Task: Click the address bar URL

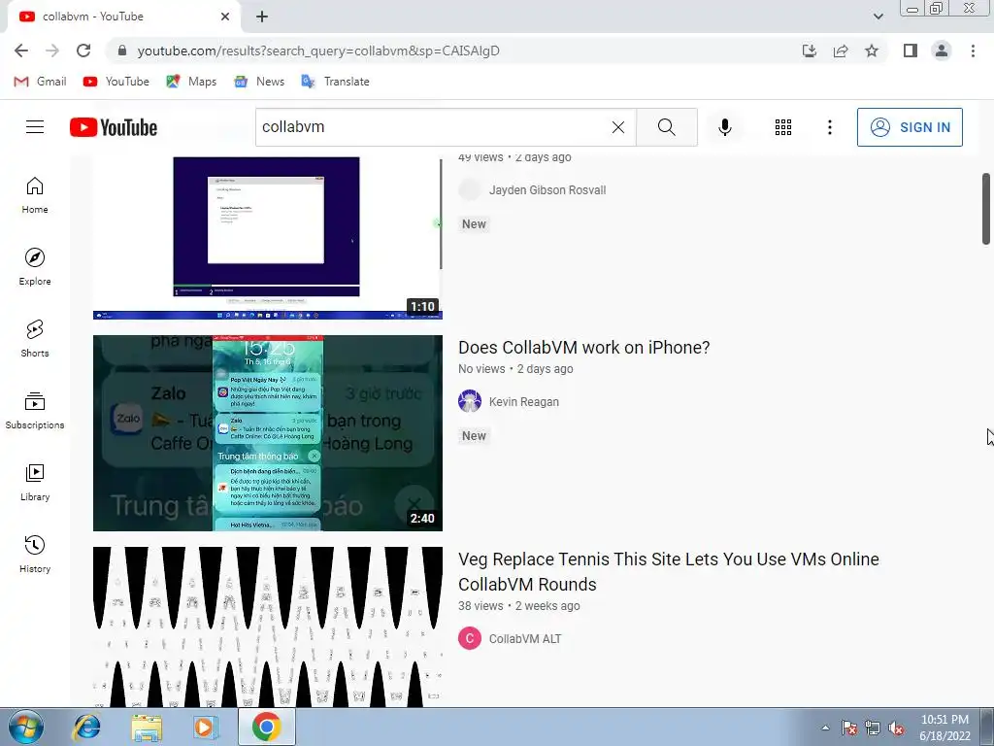Action: 318,51
